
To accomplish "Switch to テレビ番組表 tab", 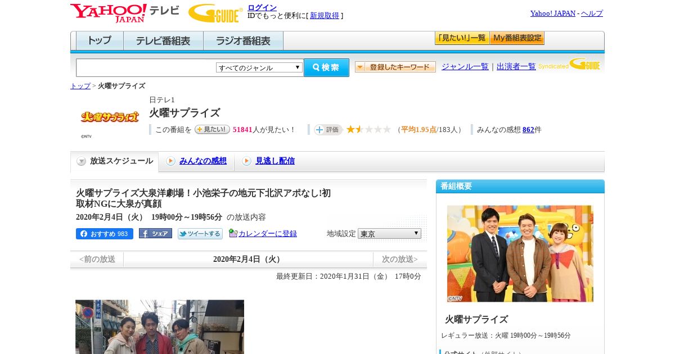I will pyautogui.click(x=163, y=41).
